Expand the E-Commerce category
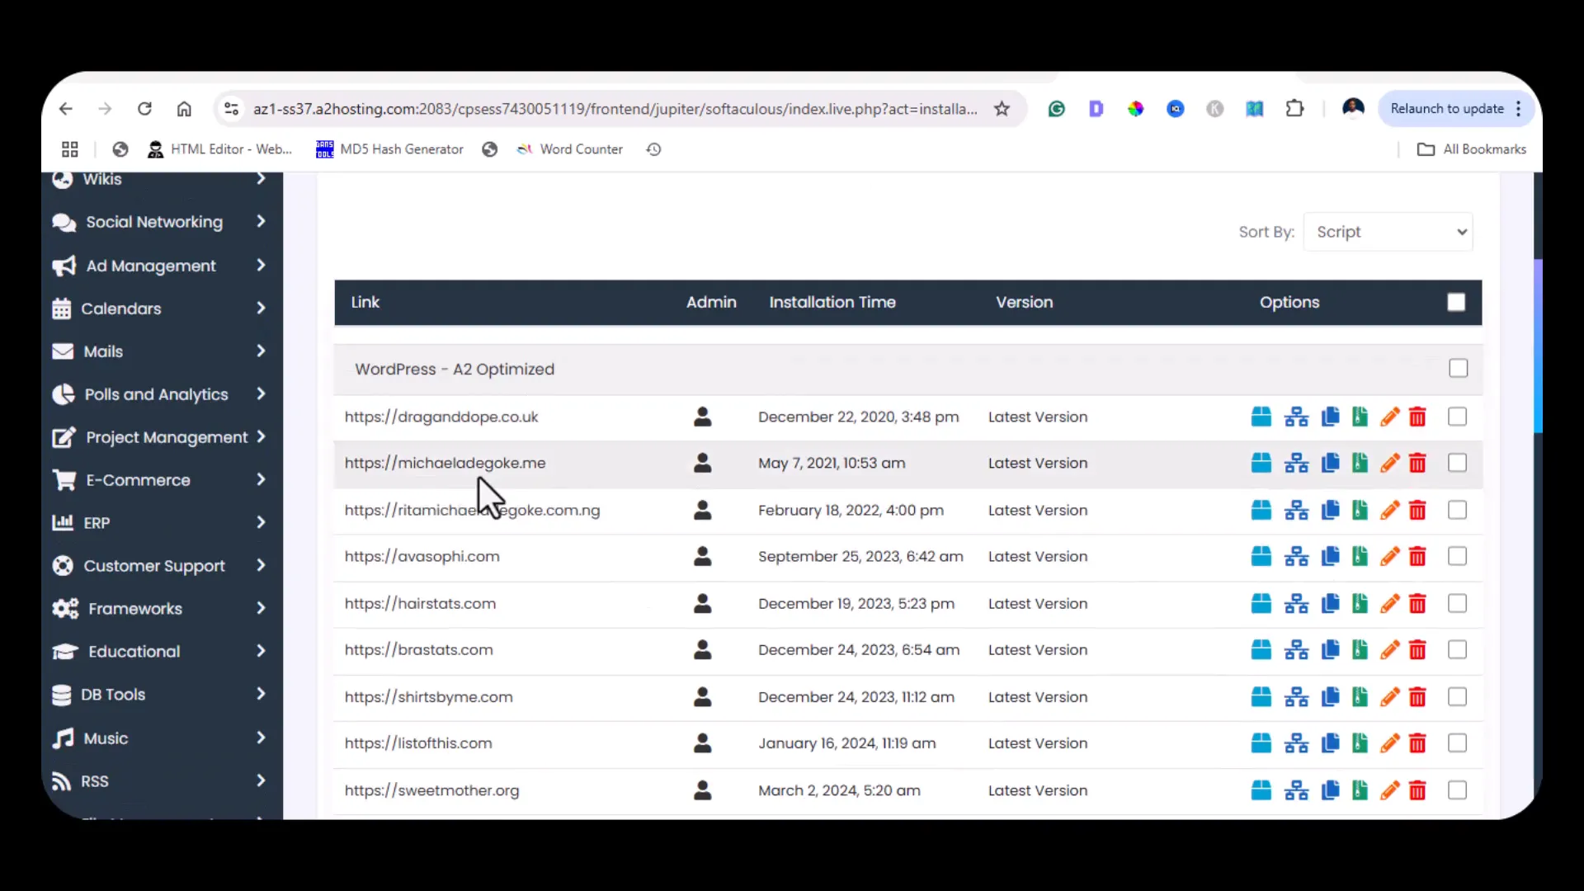Viewport: 1584px width, 891px height. click(x=261, y=479)
